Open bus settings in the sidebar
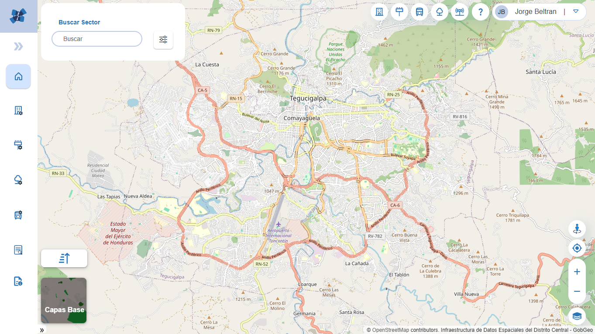Screen dimensions: 595x334 coord(18,215)
